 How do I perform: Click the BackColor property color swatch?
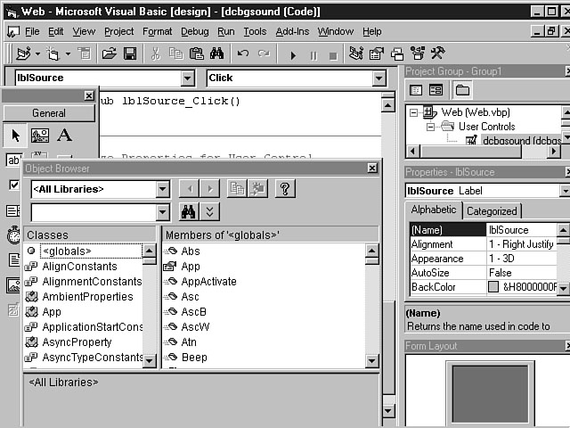coord(493,287)
